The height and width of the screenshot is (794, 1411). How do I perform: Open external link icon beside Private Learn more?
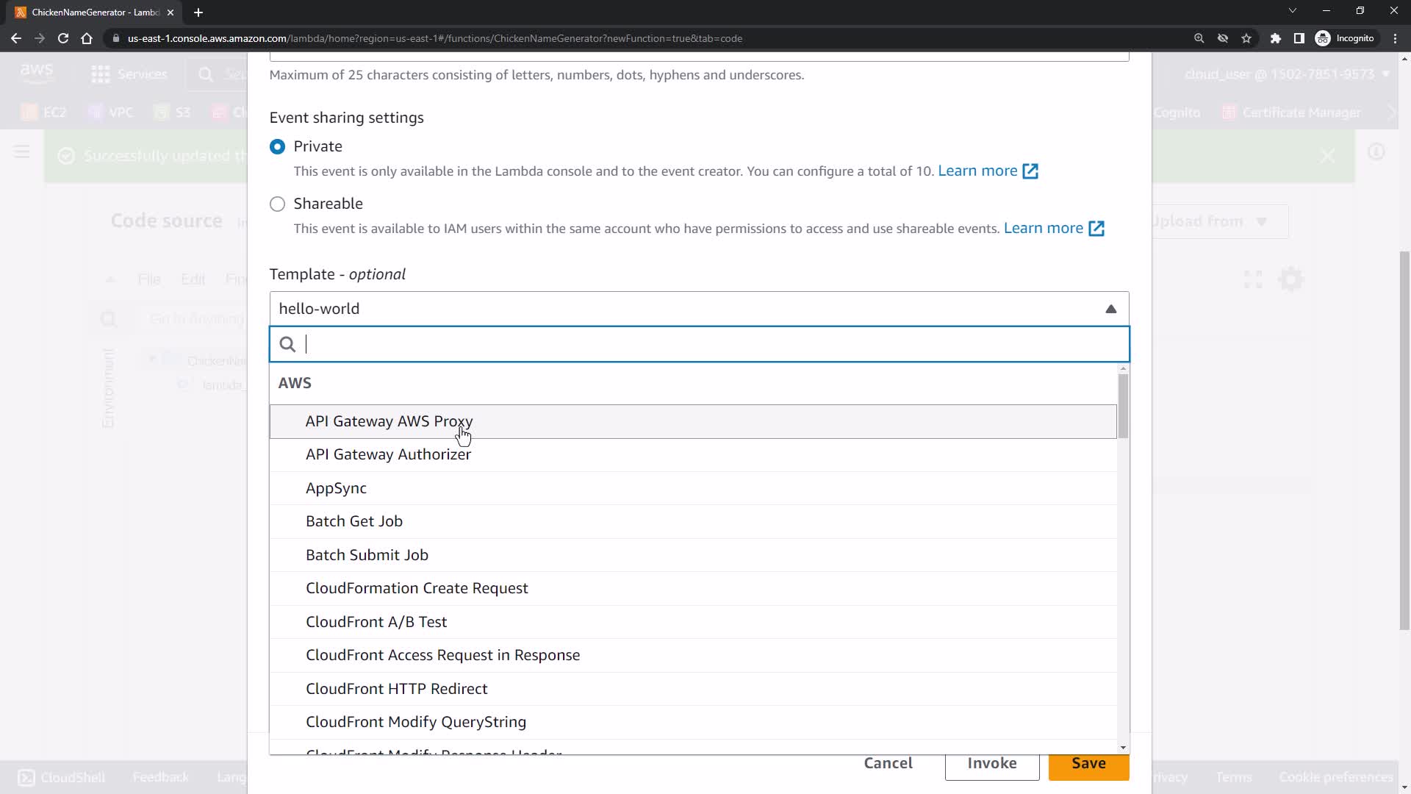1030,171
